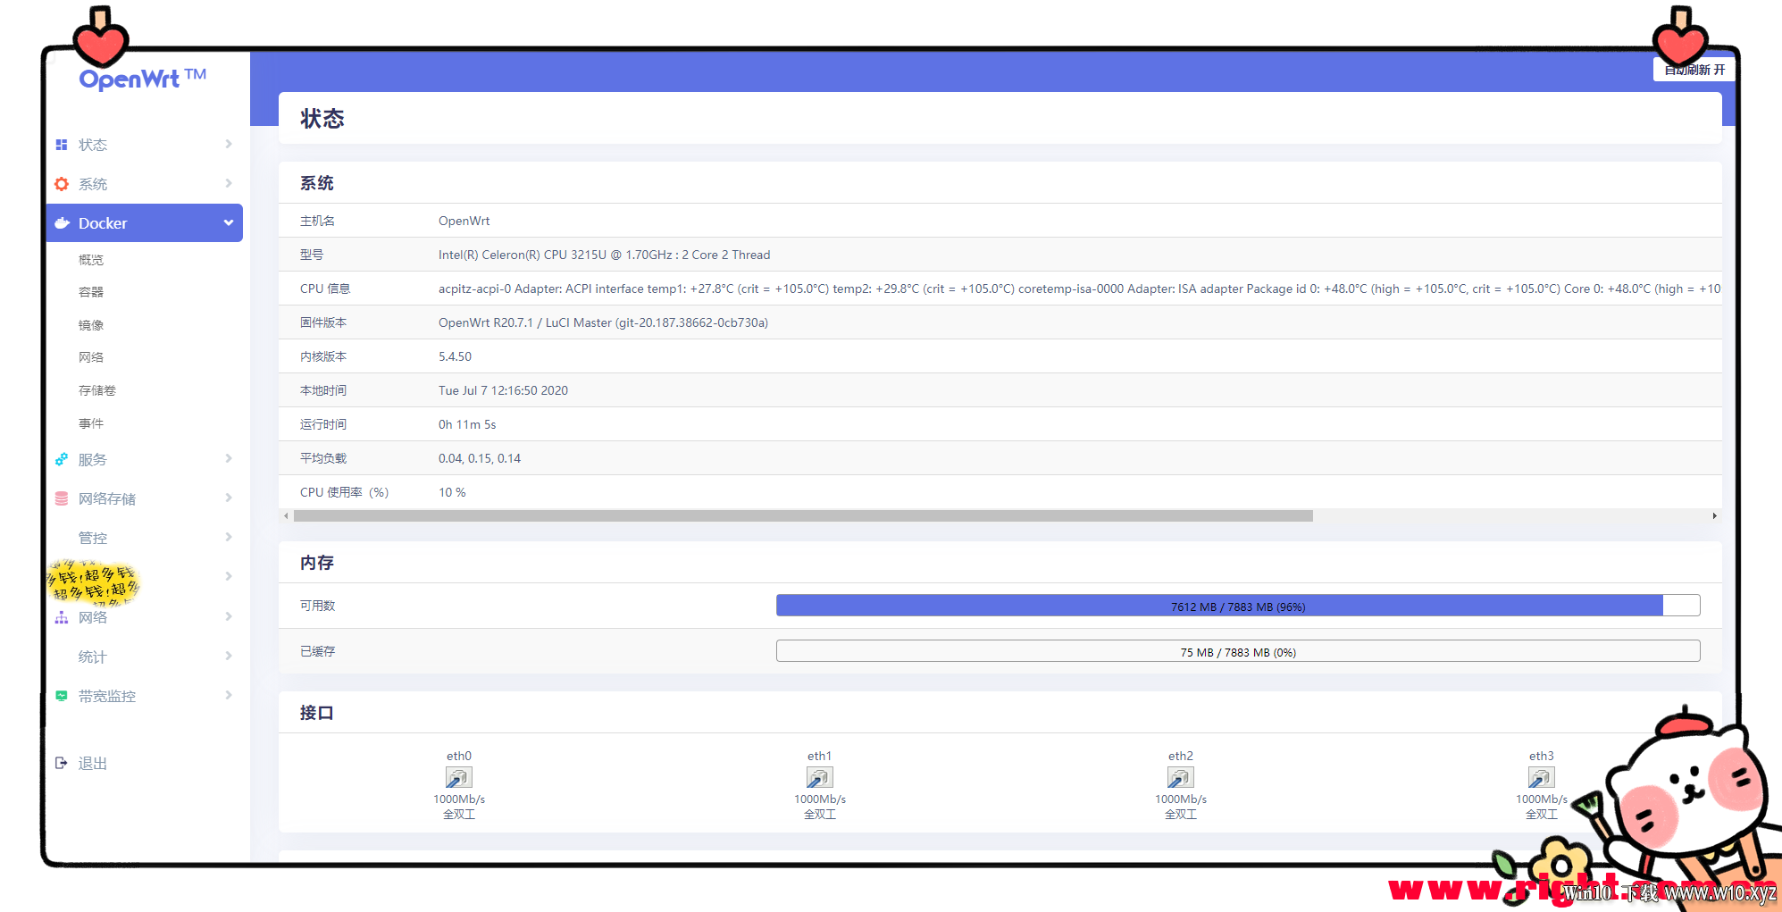Click the available memory progress bar

tap(1238, 606)
